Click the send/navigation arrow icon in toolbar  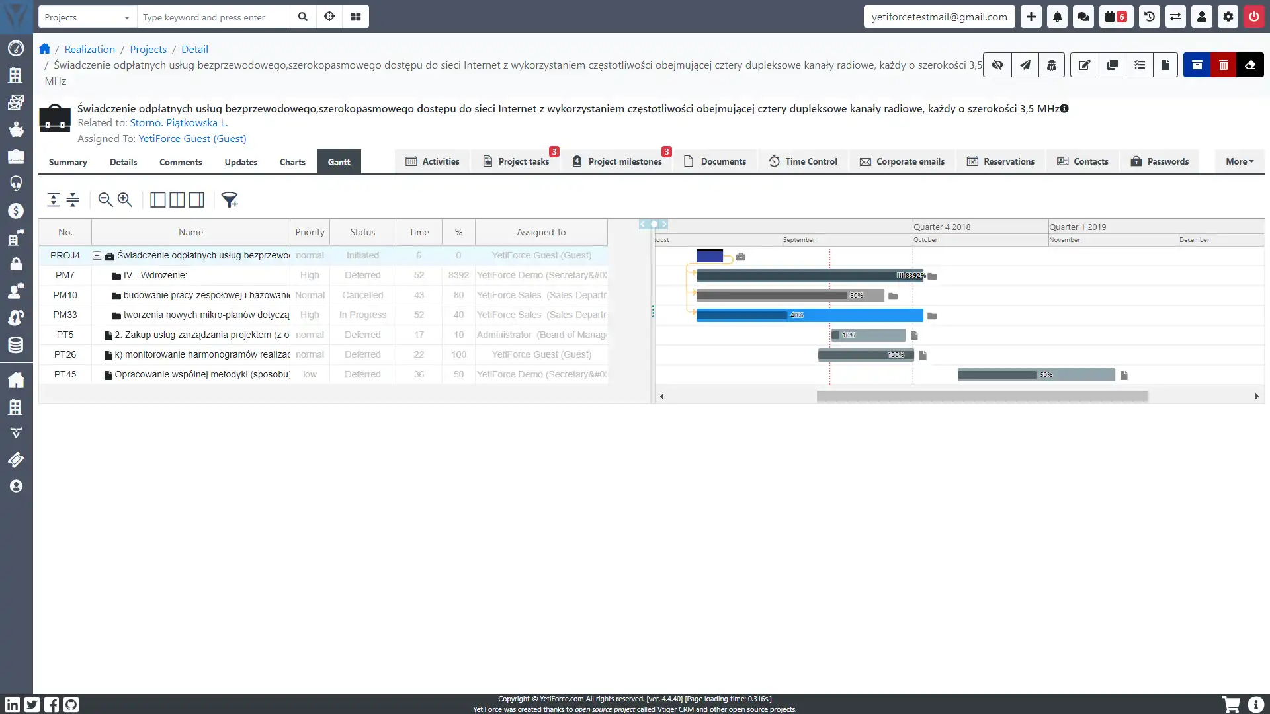pos(1025,65)
